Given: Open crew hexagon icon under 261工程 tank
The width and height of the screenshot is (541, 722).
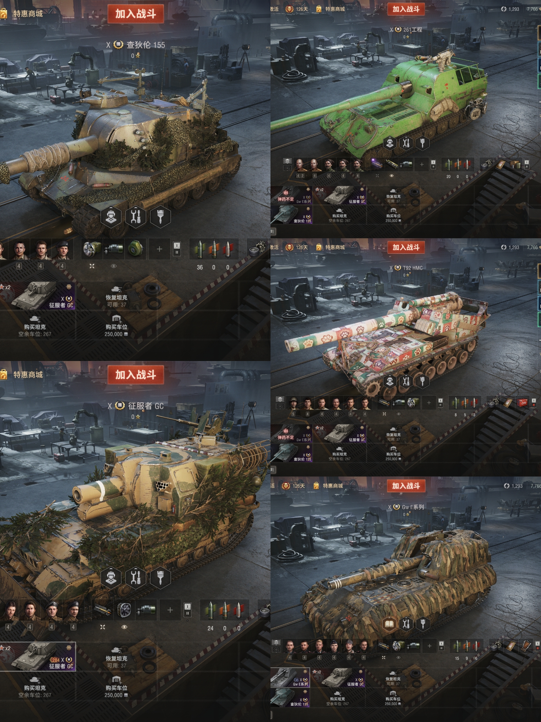Looking at the screenshot, I should click(x=390, y=143).
